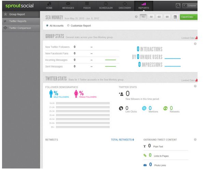Select the All Accounts radio button

click(47, 26)
